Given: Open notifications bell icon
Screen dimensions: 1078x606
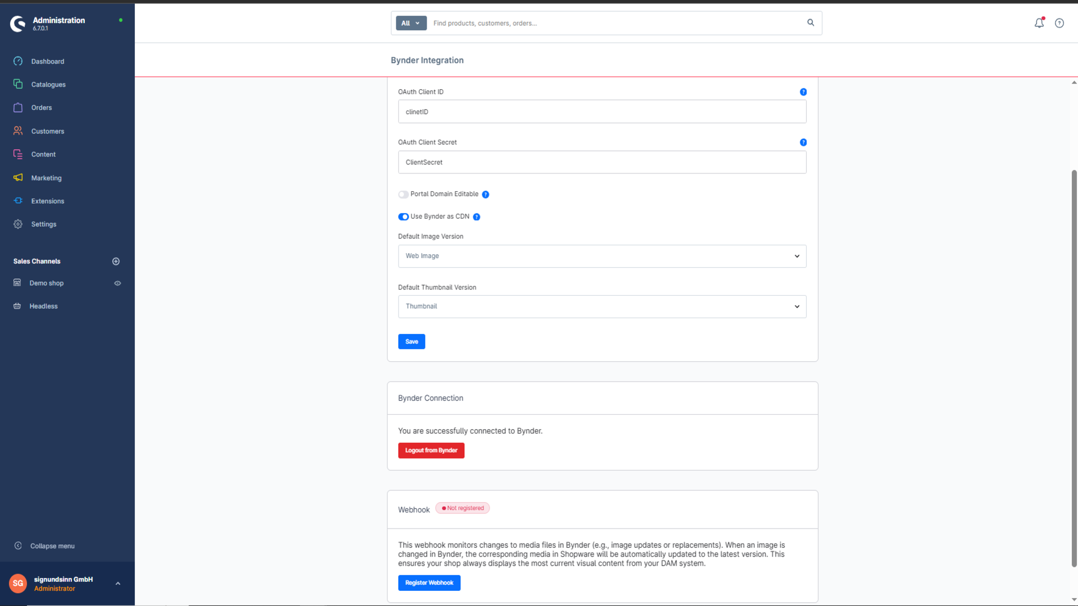Looking at the screenshot, I should 1039,23.
